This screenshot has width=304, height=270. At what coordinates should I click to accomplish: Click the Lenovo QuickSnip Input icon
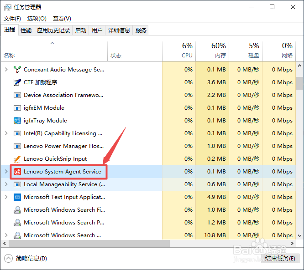17,159
